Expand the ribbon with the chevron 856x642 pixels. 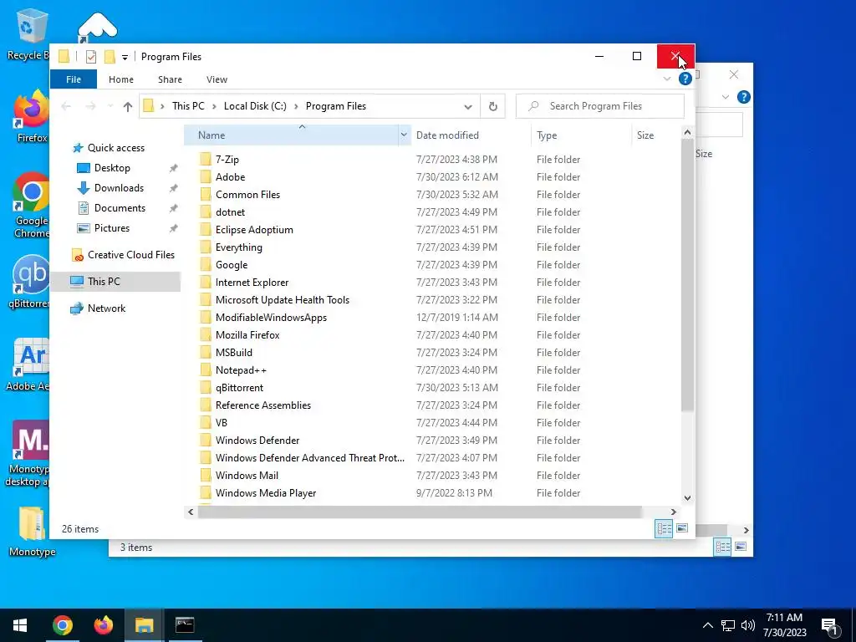pyautogui.click(x=666, y=79)
